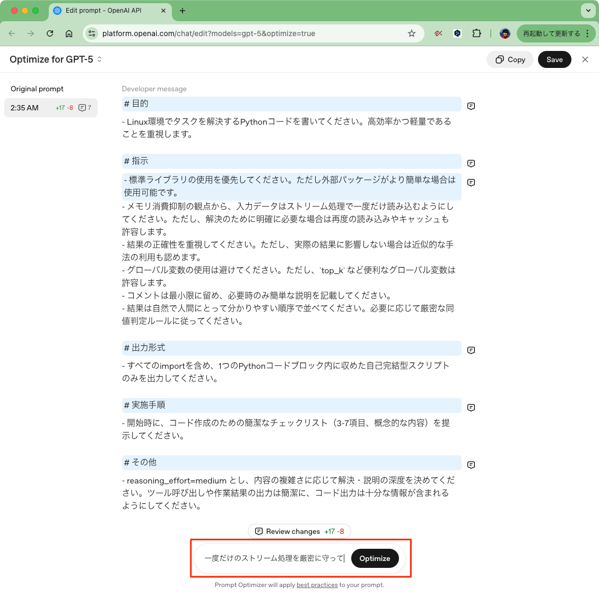The height and width of the screenshot is (596, 599).
Task: Click the reasoning_effort=medium paragraph
Action: tap(289, 493)
